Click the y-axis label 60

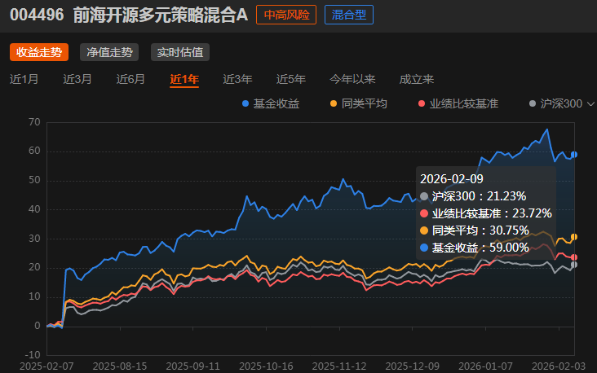(34, 151)
